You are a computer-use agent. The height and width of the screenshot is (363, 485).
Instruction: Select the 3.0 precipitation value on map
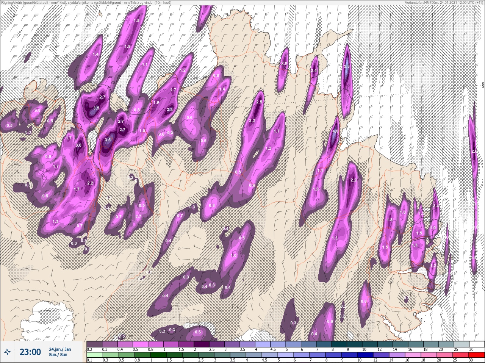(x=78, y=145)
